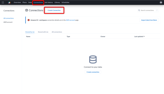Screen dimensions: 164x94
Task: Click the database icon beside Connections heading
Action: coord(27,10)
